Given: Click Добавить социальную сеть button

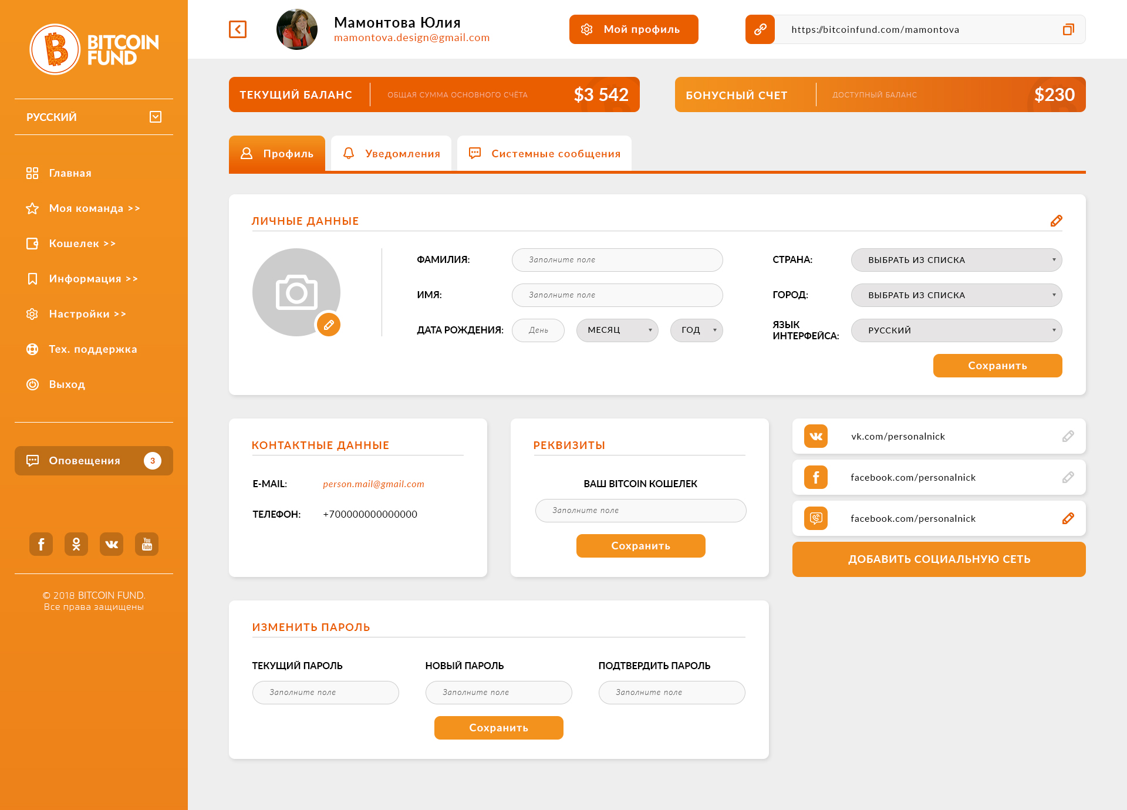Looking at the screenshot, I should (x=939, y=559).
